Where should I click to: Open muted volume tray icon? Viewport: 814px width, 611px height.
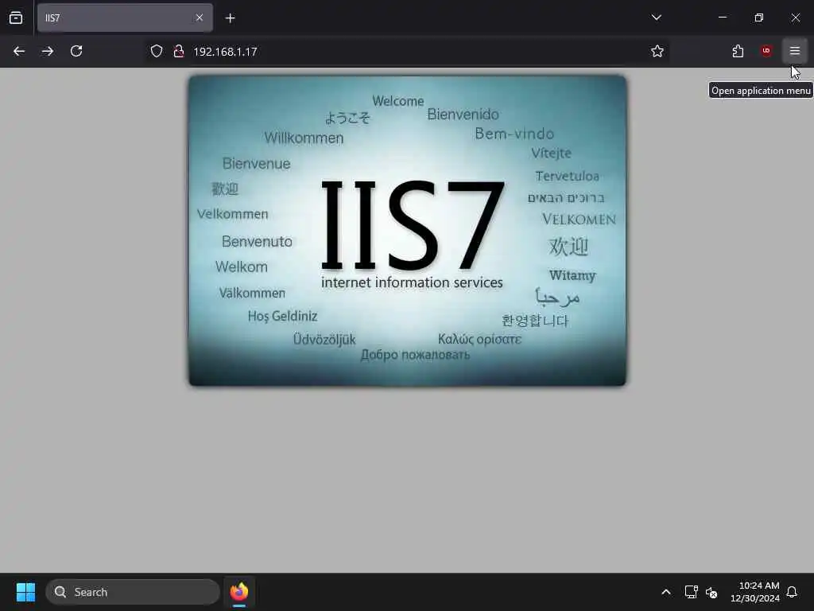[711, 592]
